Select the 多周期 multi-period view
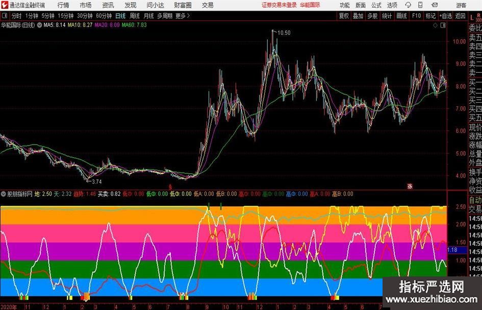The height and width of the screenshot is (310, 482). click(165, 16)
